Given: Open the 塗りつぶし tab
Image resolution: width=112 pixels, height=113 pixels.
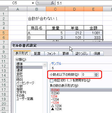Looking at the screenshot, I should coord(81,53).
